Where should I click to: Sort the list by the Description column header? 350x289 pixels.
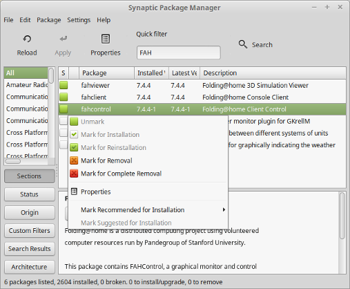pyautogui.click(x=273, y=73)
